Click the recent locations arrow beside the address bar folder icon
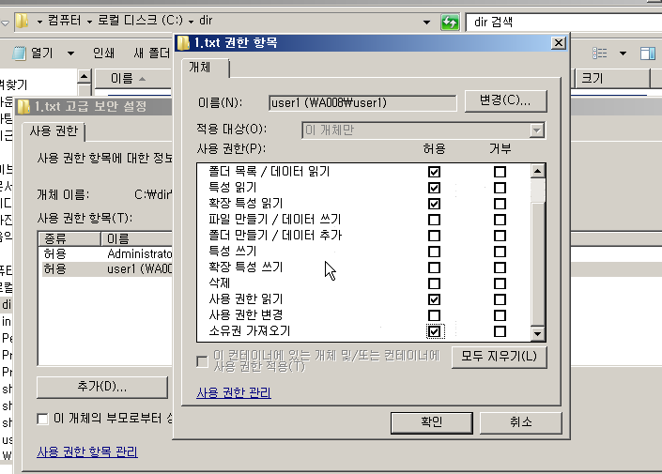Viewport: 662px width, 474px height. pyautogui.click(x=5, y=23)
